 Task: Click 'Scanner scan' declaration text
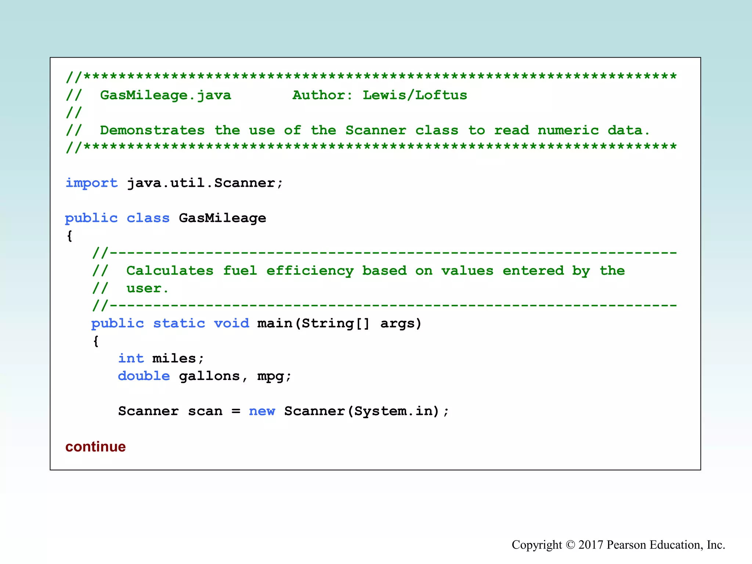[170, 411]
